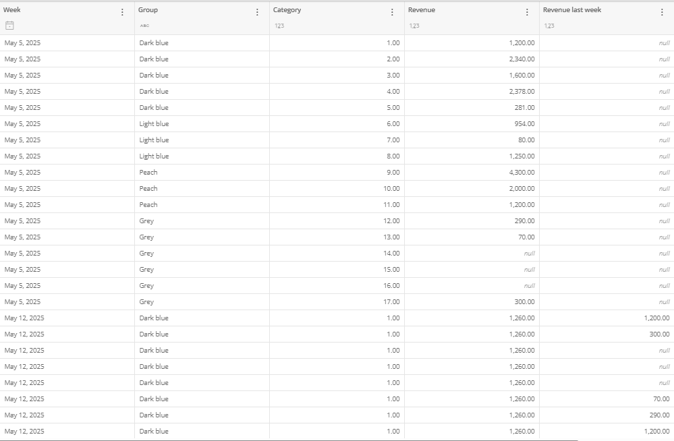
Task: Click the ABC text type icon under Group
Action: click(x=144, y=26)
